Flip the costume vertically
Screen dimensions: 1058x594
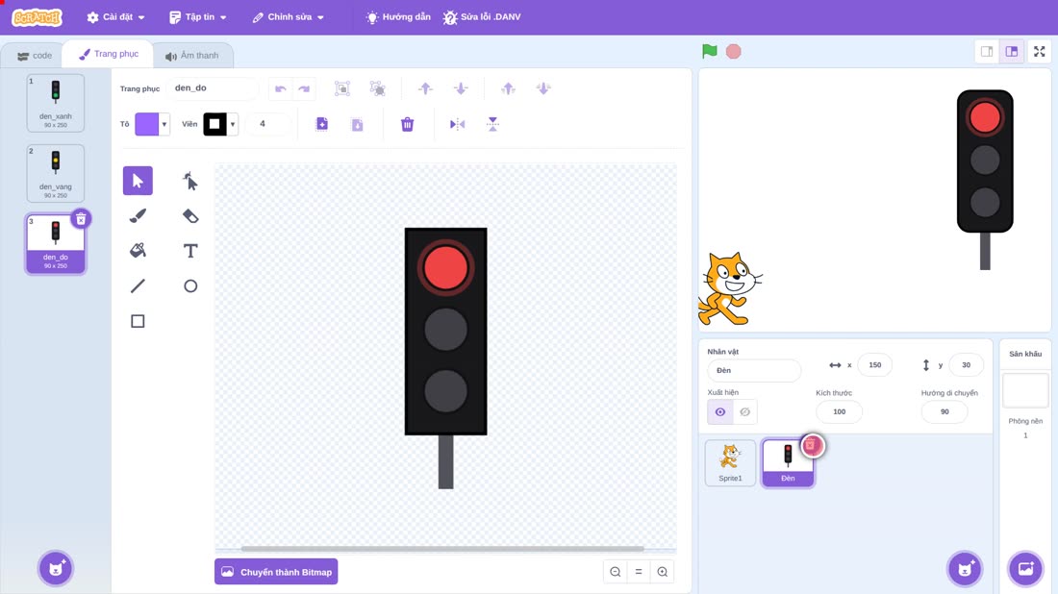click(x=492, y=124)
